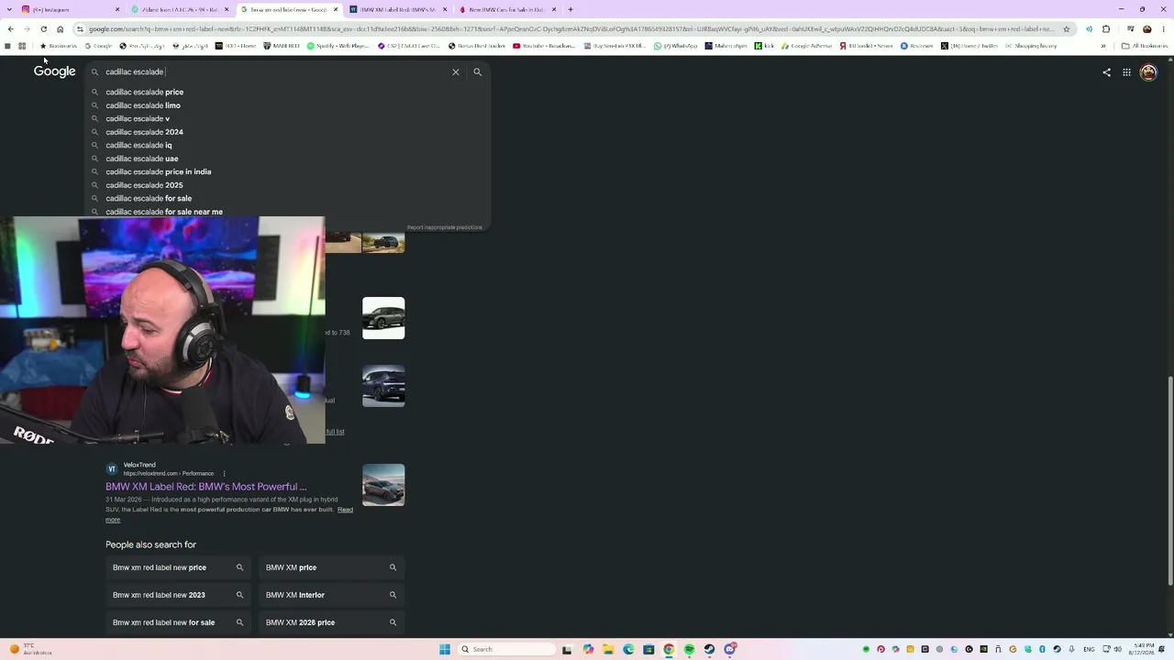Choose suggestion cadillac escalade 2024
The image size is (1174, 660).
coord(144,132)
